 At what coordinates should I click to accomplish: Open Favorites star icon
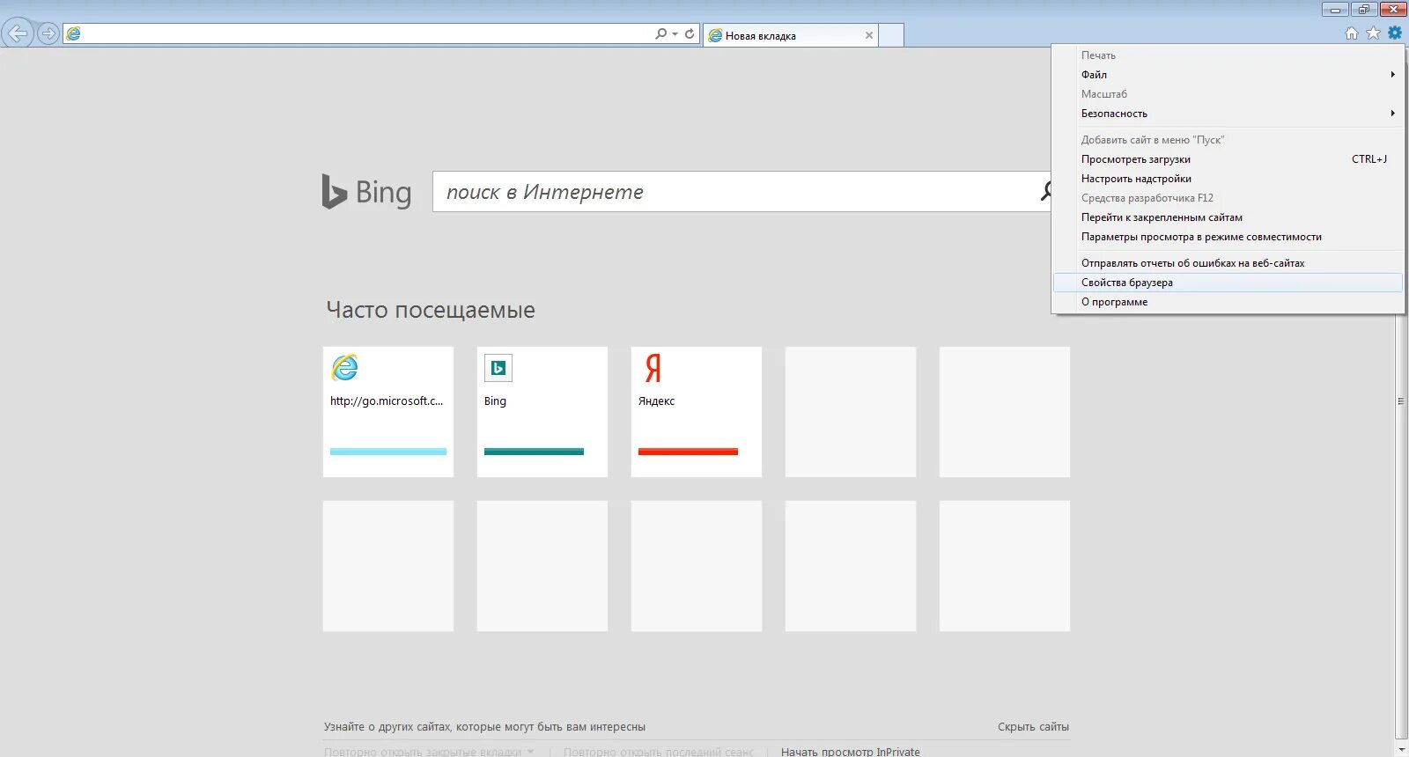pyautogui.click(x=1373, y=33)
